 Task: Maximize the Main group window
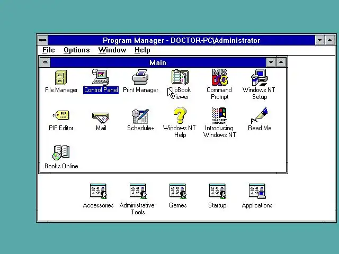[281, 62]
